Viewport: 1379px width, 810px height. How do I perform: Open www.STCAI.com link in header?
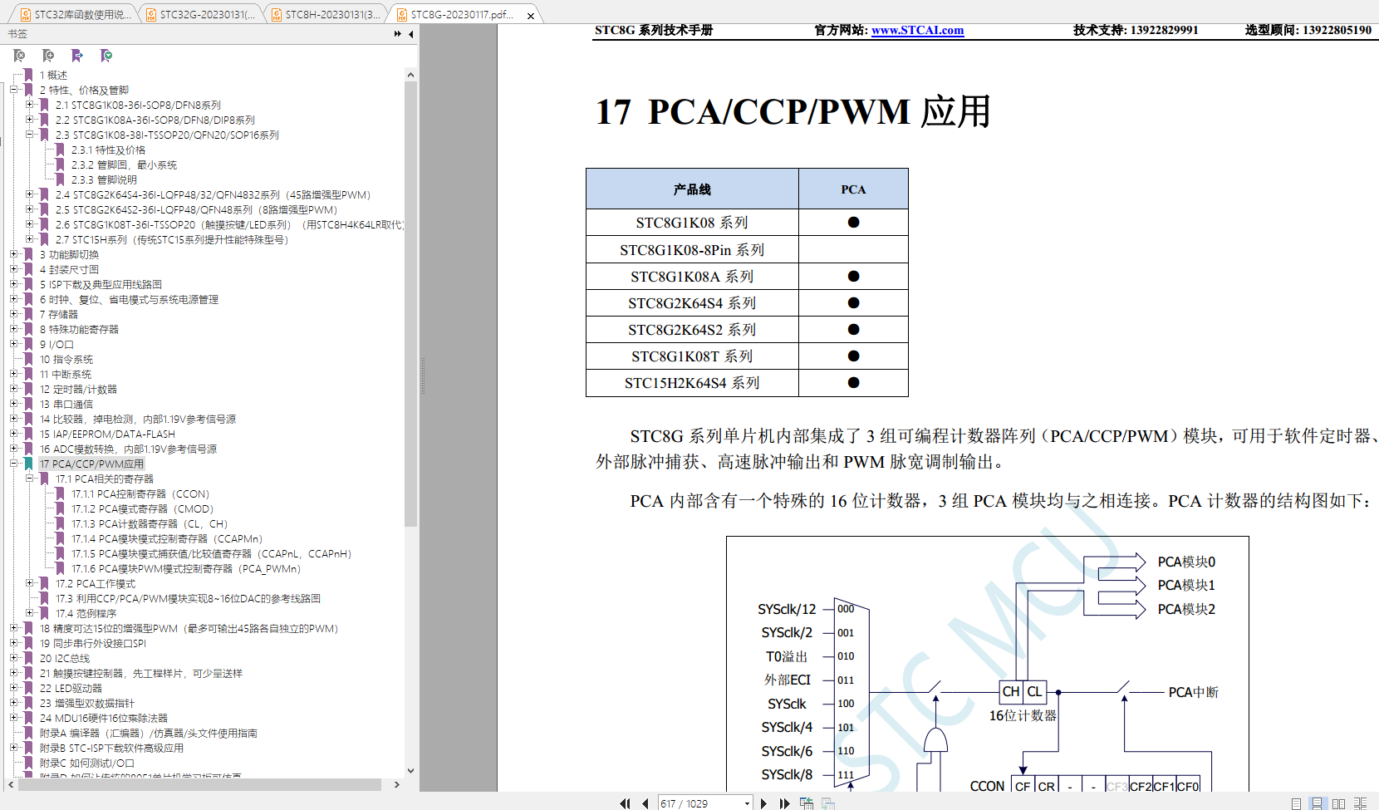pyautogui.click(x=917, y=30)
